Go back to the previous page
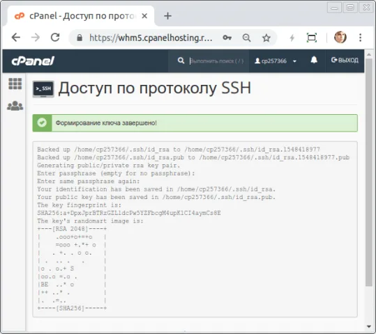Screen dimensions: 376x334 pyautogui.click(x=16, y=38)
